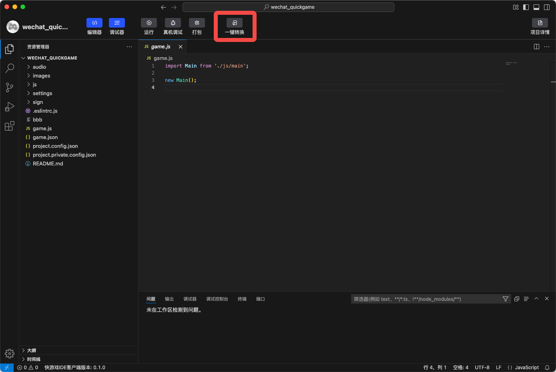Viewport: 556px width, 372px height.
Task: Open project.config.json in the explorer
Action: (55, 146)
